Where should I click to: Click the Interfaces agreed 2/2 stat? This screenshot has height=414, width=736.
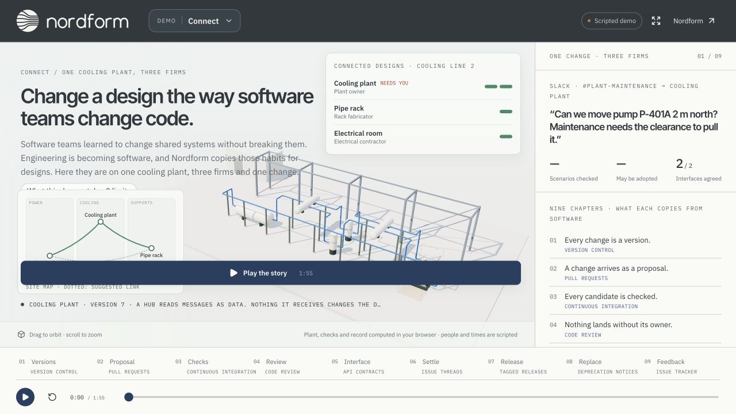click(699, 170)
